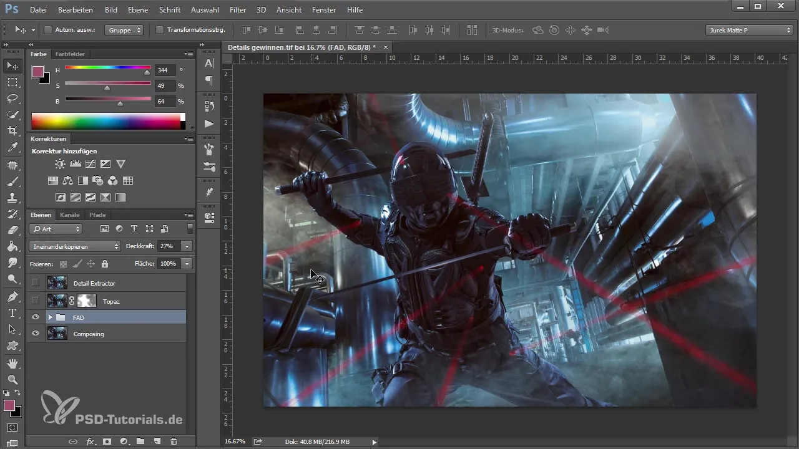Click the zoom percentage field 16.67%
Screen dimensions: 799x449
tap(235, 442)
